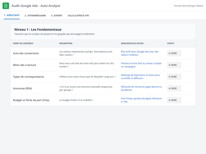Click the 'Description' column header
The image size is (206, 154).
coord(66,43)
